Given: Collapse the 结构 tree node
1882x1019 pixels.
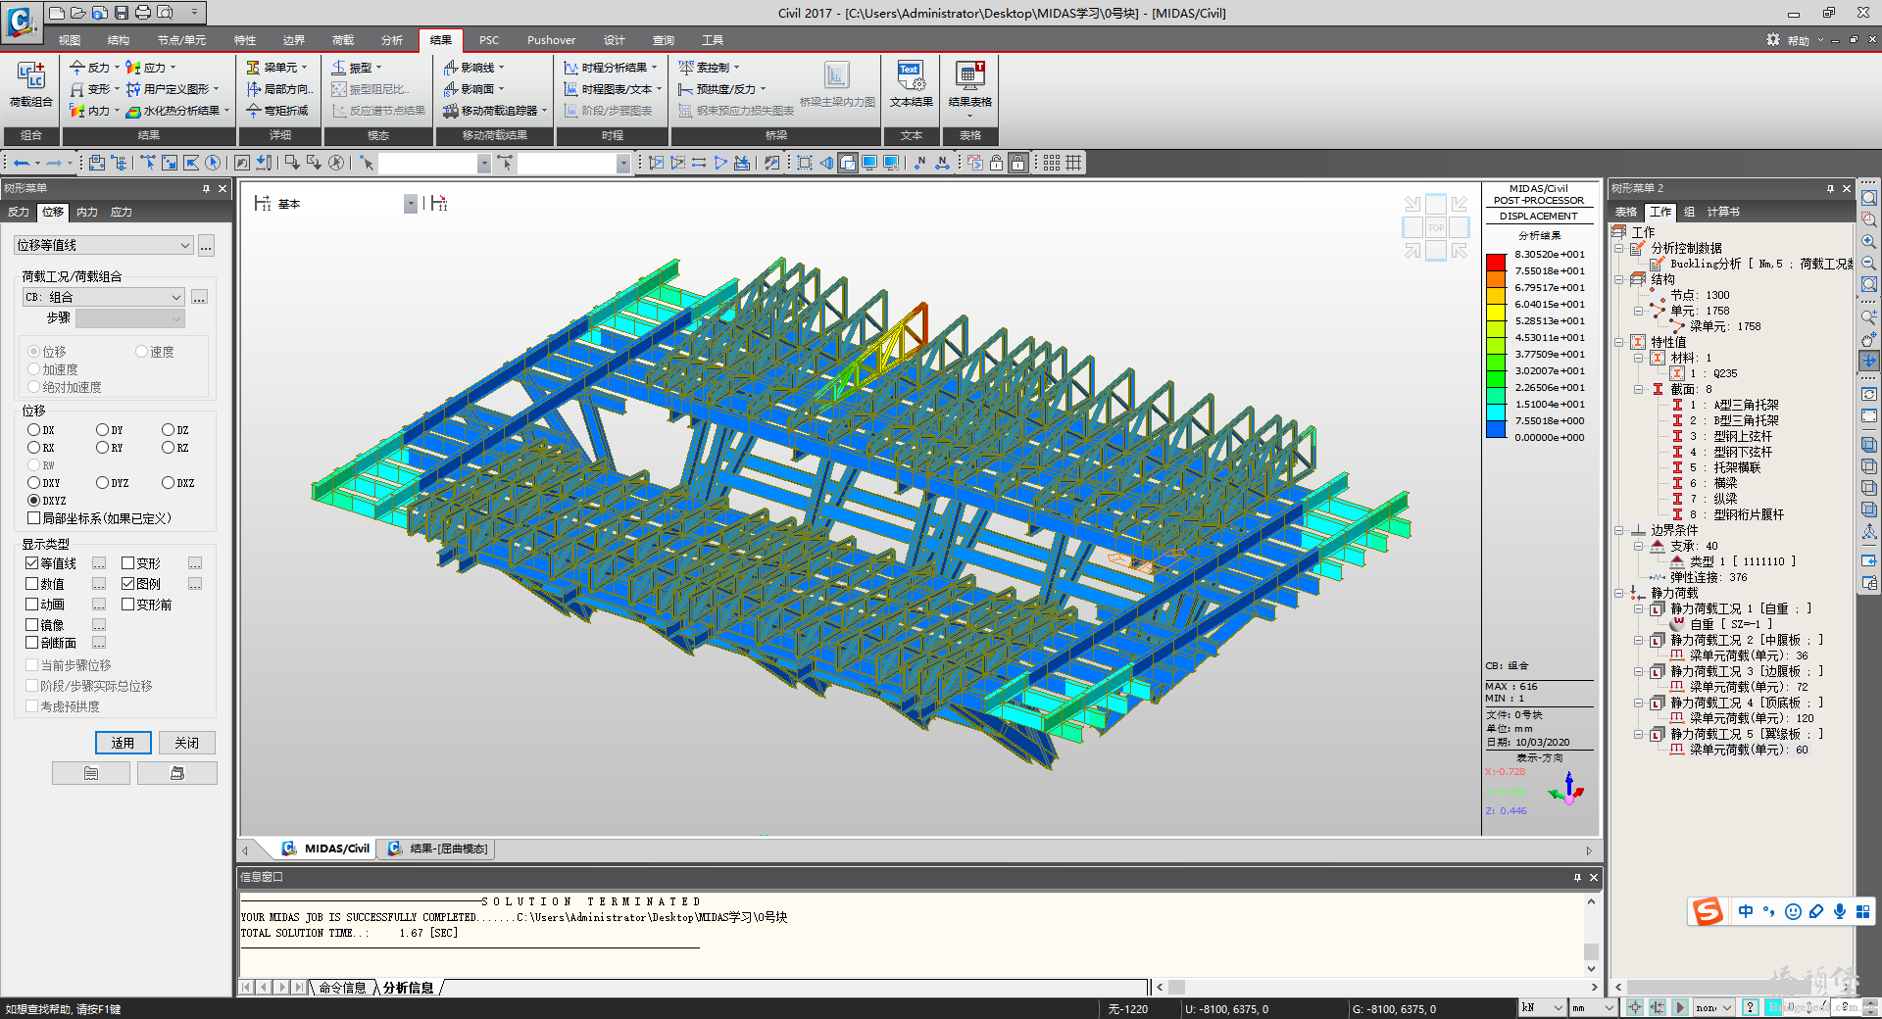Looking at the screenshot, I should pyautogui.click(x=1619, y=279).
